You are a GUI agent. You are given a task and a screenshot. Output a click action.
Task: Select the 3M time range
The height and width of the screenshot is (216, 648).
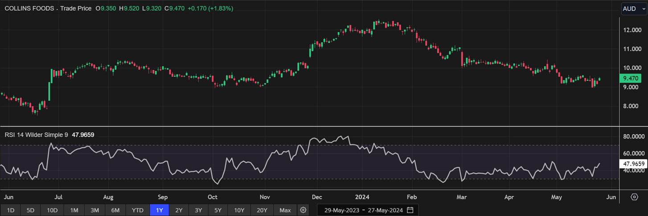tap(94, 210)
